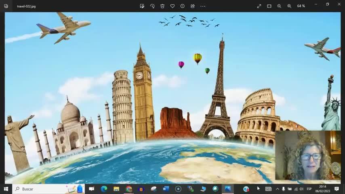Open File Explorer from taskbar
Viewport: 345px width, 194px height.
pyautogui.click(x=116, y=189)
